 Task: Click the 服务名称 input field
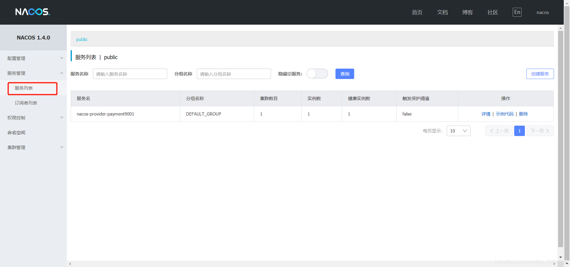130,74
